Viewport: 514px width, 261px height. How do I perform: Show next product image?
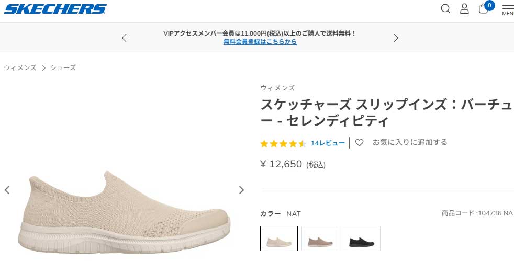241,190
